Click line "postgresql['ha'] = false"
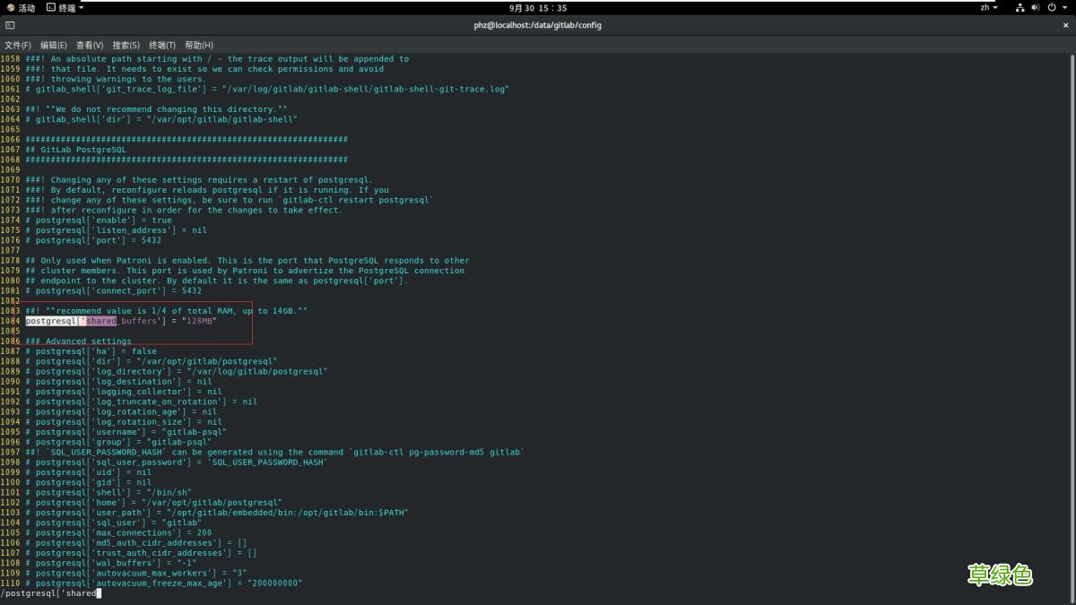Screen dimensions: 1076x605 click(x=91, y=351)
